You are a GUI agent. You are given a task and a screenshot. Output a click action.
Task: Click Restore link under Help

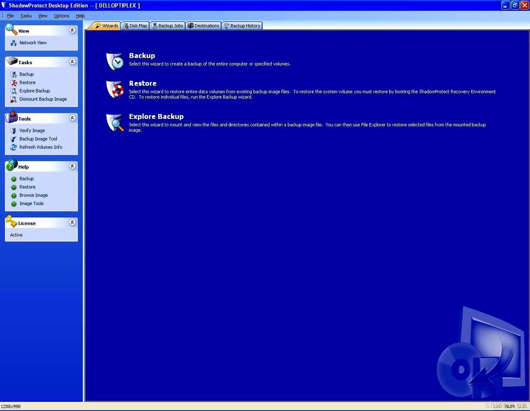coord(27,187)
